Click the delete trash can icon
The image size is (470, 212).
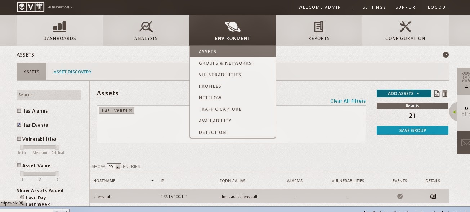(445, 94)
